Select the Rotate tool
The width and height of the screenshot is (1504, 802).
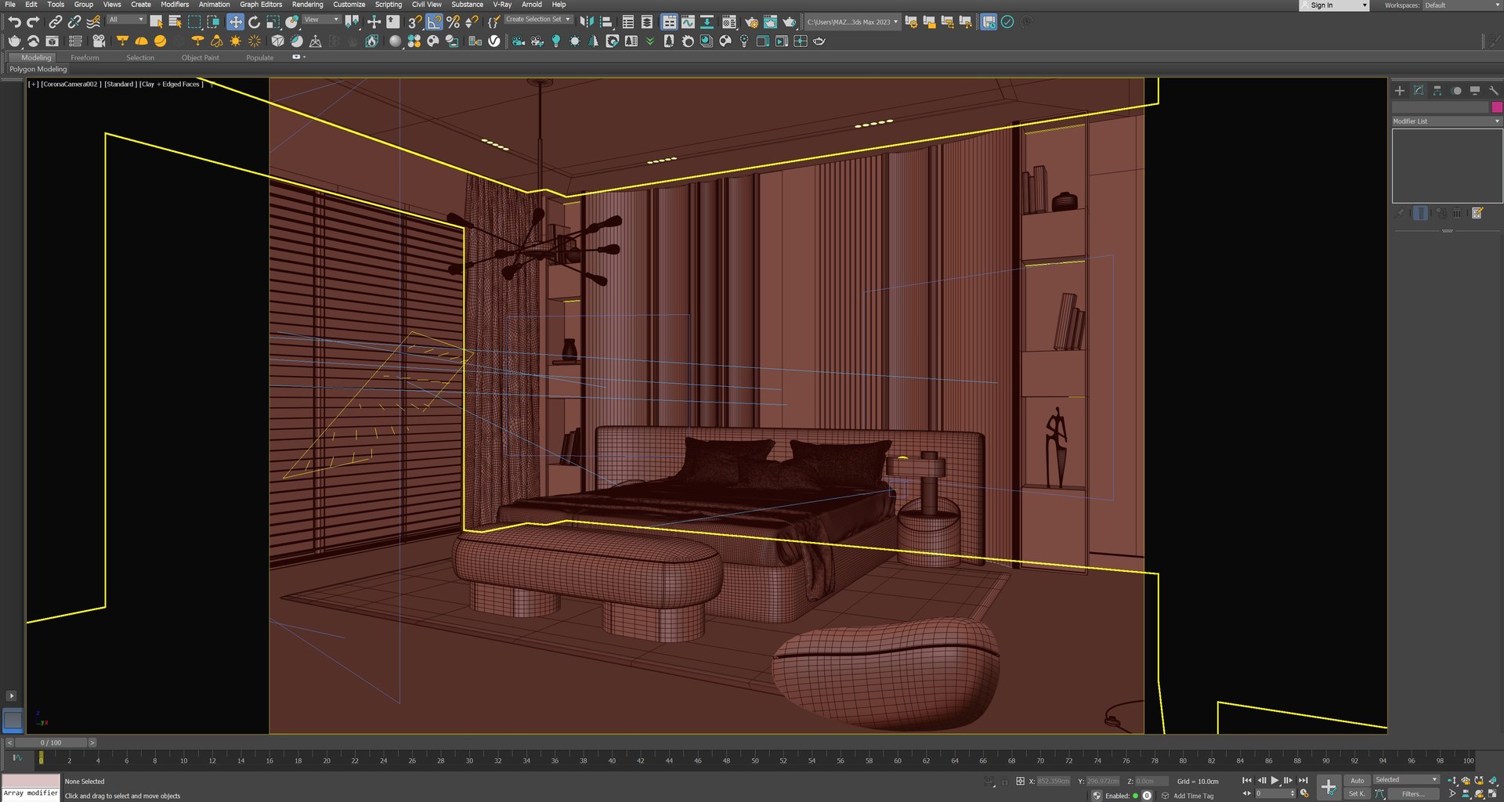(254, 22)
